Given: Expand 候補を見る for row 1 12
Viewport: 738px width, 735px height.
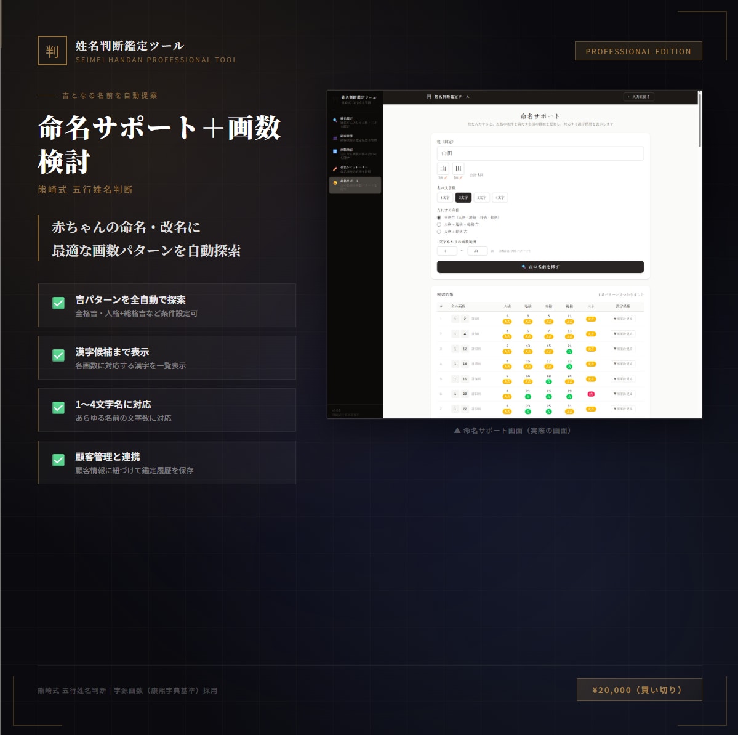Looking at the screenshot, I should pos(623,349).
